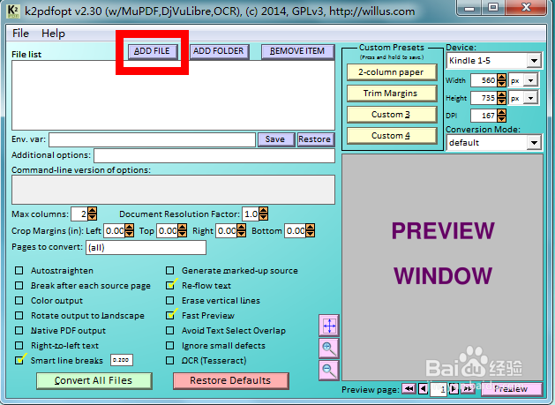The image size is (555, 405).
Task: Click the REMOVE ITEM button
Action: click(297, 51)
